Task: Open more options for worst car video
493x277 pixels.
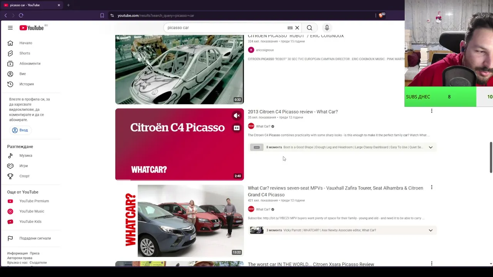Action: (431, 264)
